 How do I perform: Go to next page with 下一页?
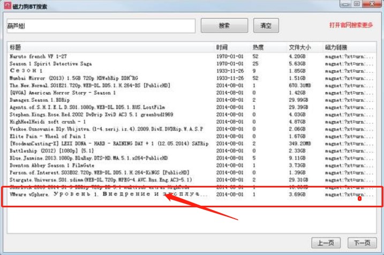[x=362, y=243]
